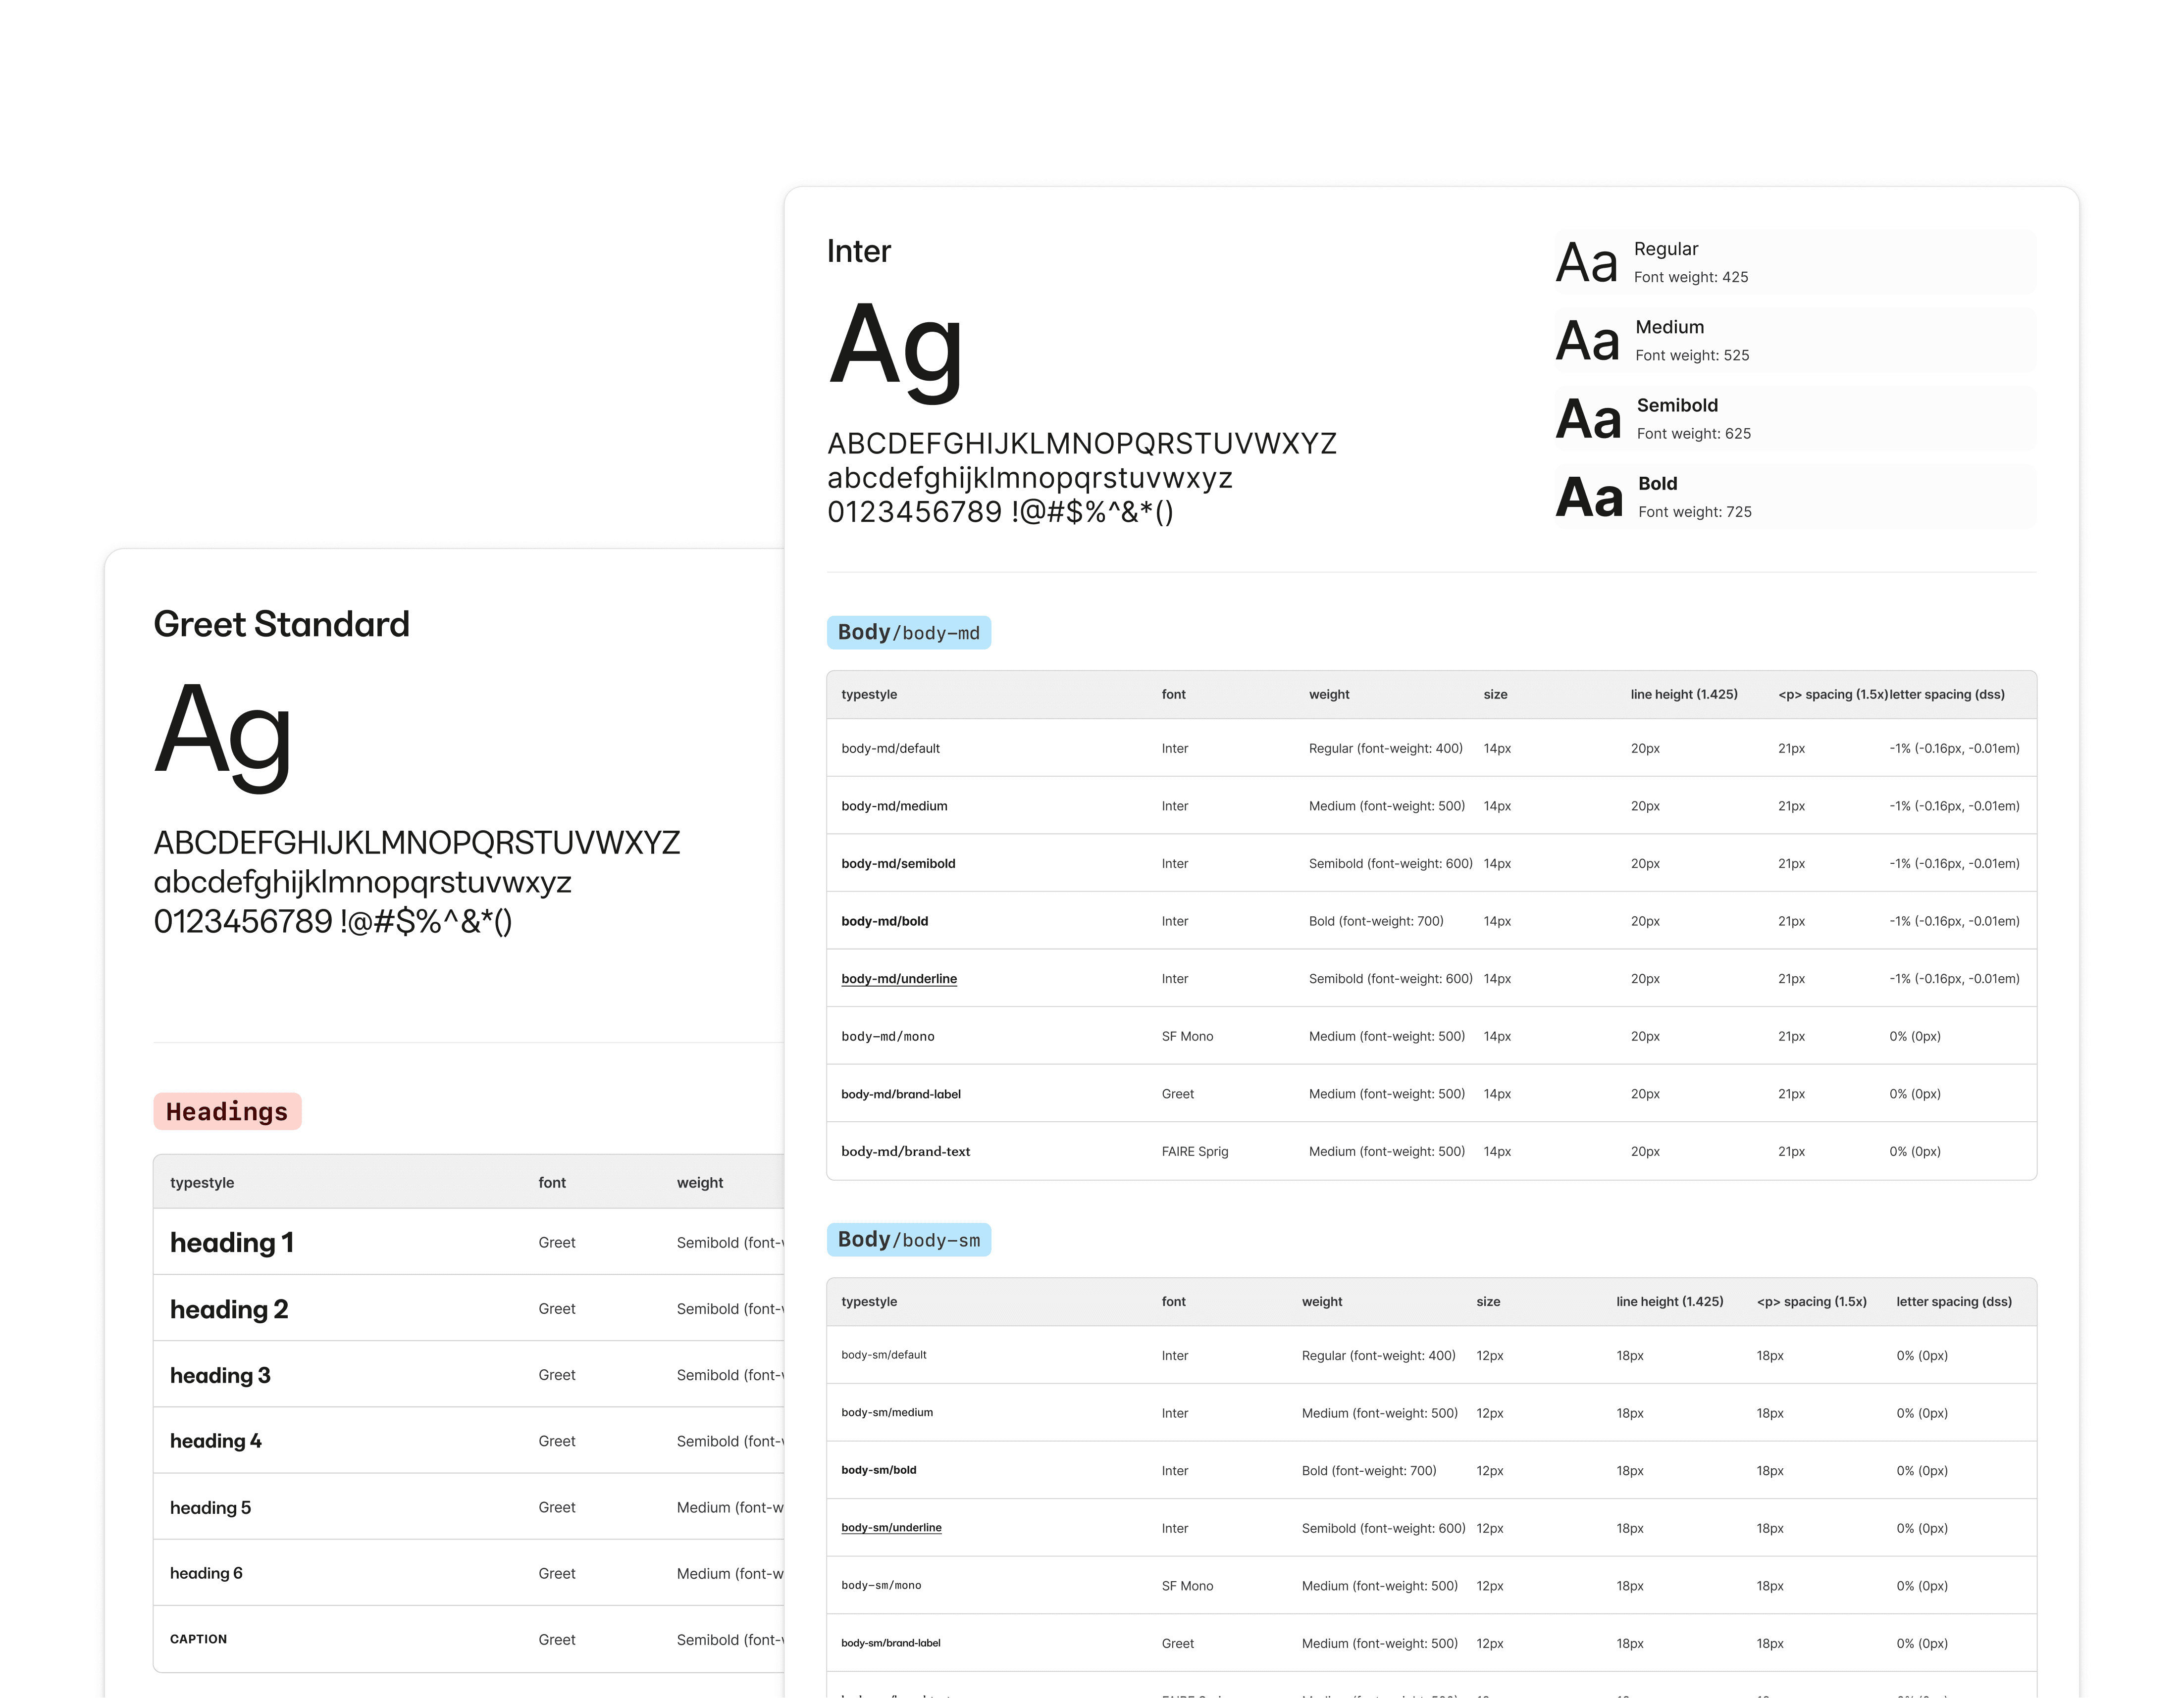
Task: Click heading 2 row in Headings table
Action: click(469, 1308)
